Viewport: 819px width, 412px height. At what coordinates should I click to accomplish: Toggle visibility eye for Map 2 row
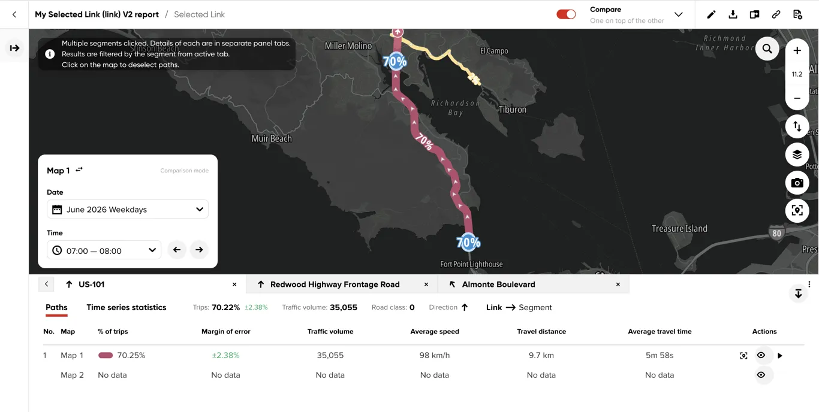[761, 375]
